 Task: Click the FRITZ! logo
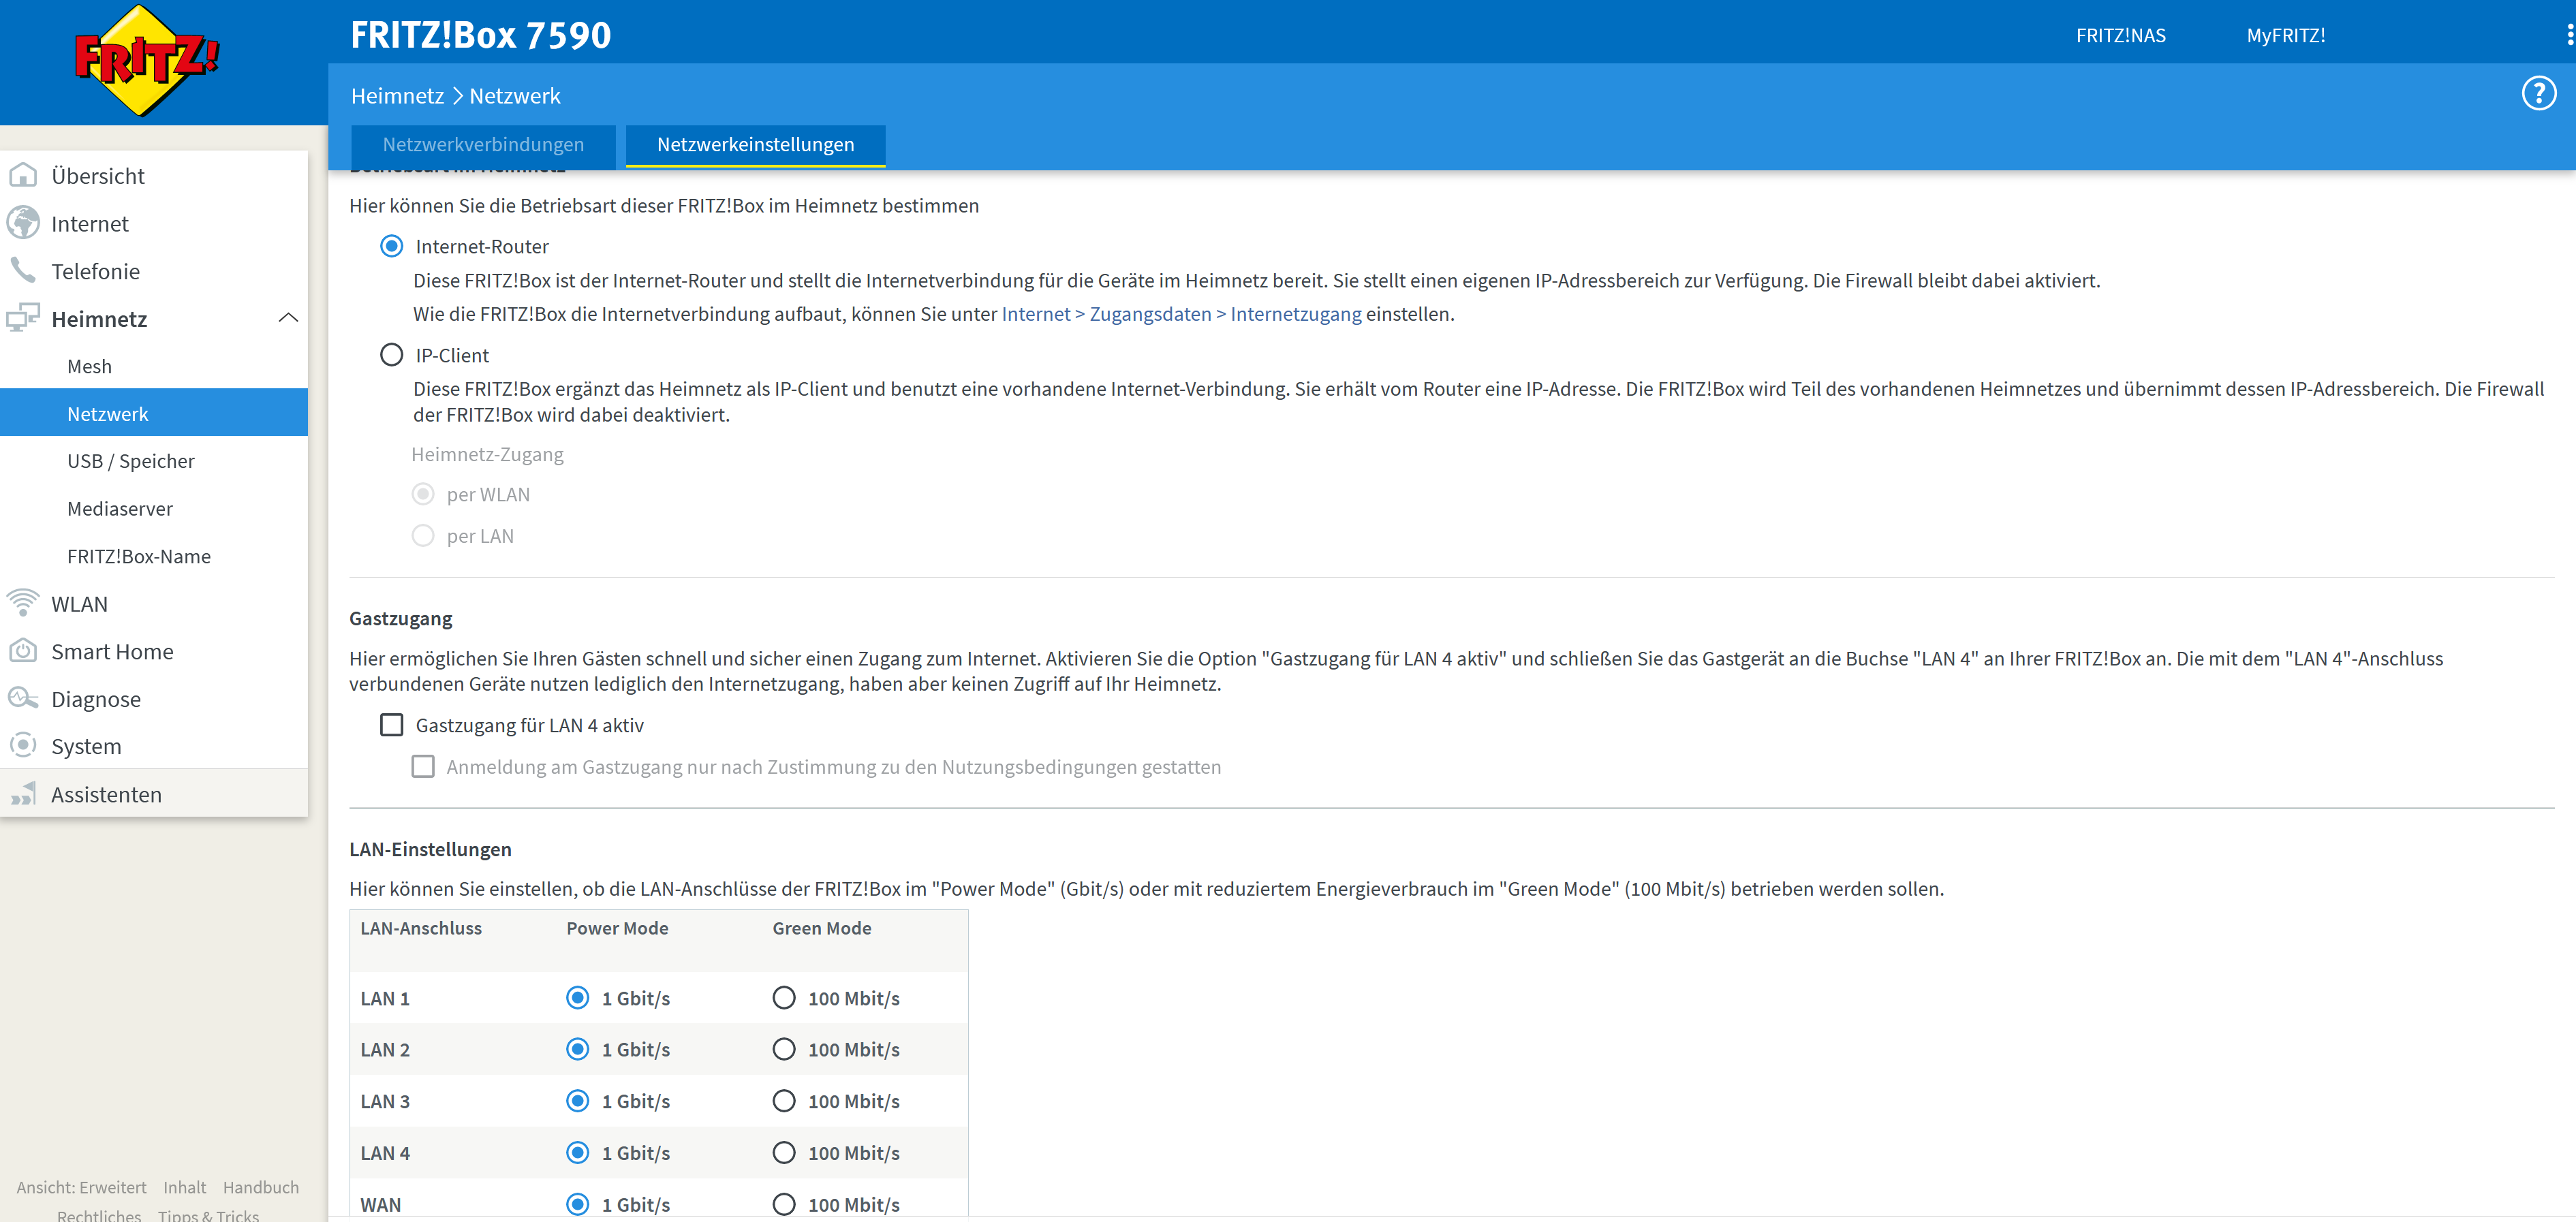point(147,61)
